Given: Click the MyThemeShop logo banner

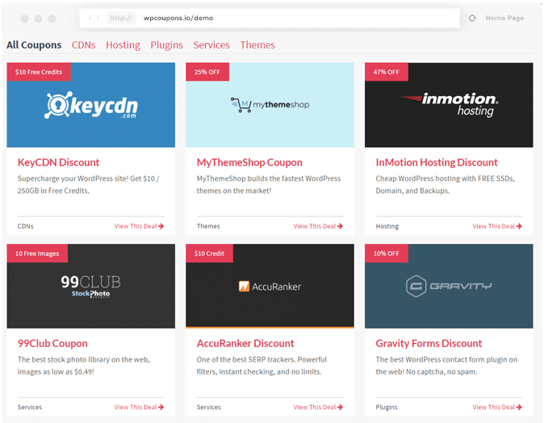Looking at the screenshot, I should [x=270, y=105].
